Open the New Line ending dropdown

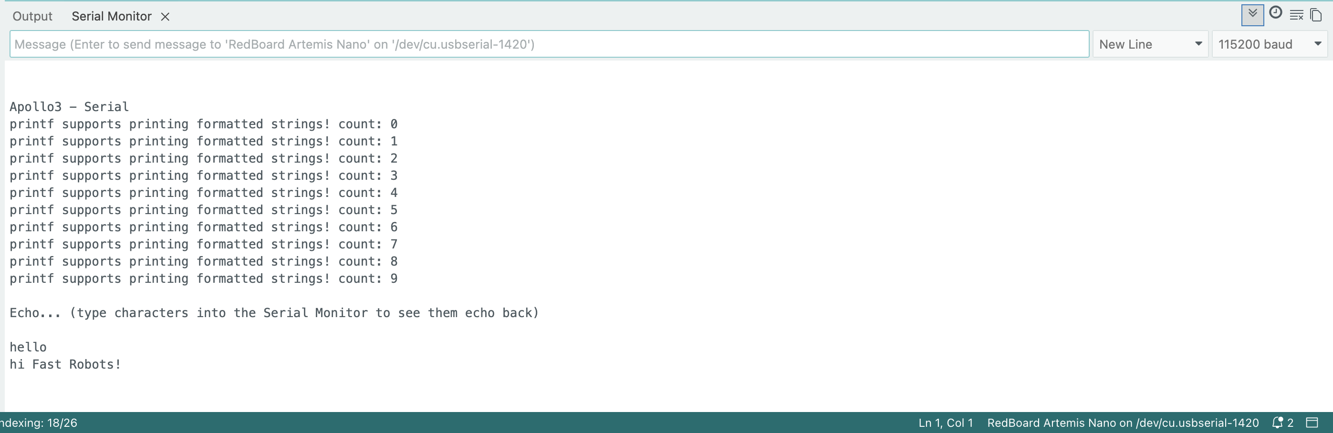pyautogui.click(x=1150, y=44)
